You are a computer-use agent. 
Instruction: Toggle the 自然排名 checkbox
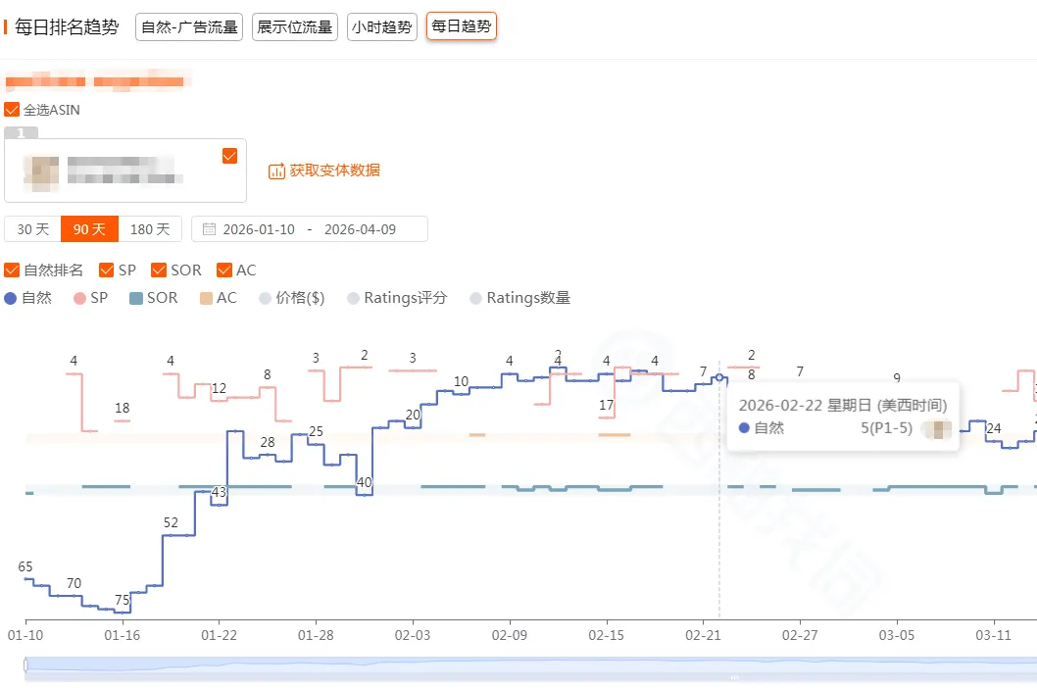(12, 270)
